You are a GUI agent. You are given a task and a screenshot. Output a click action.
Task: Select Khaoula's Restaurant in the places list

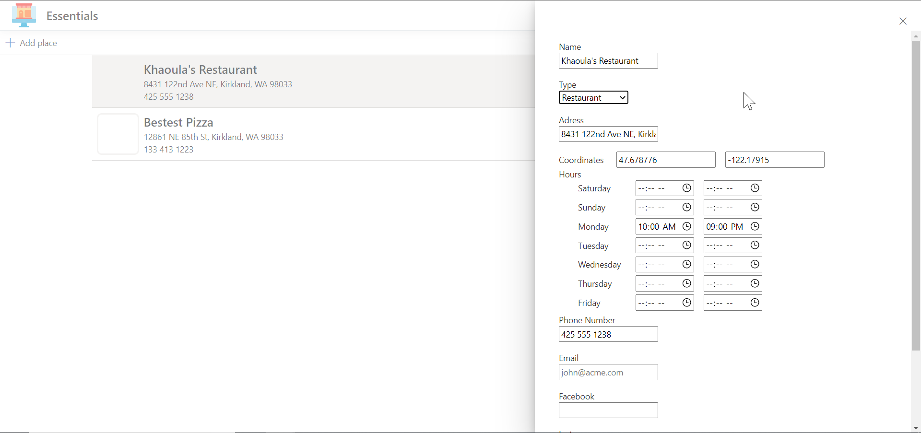coord(313,82)
